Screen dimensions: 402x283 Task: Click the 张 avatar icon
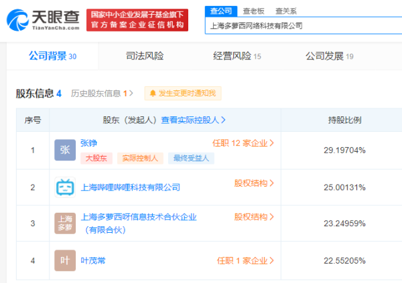click(65, 150)
